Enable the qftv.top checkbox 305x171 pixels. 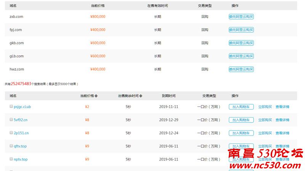11,146
